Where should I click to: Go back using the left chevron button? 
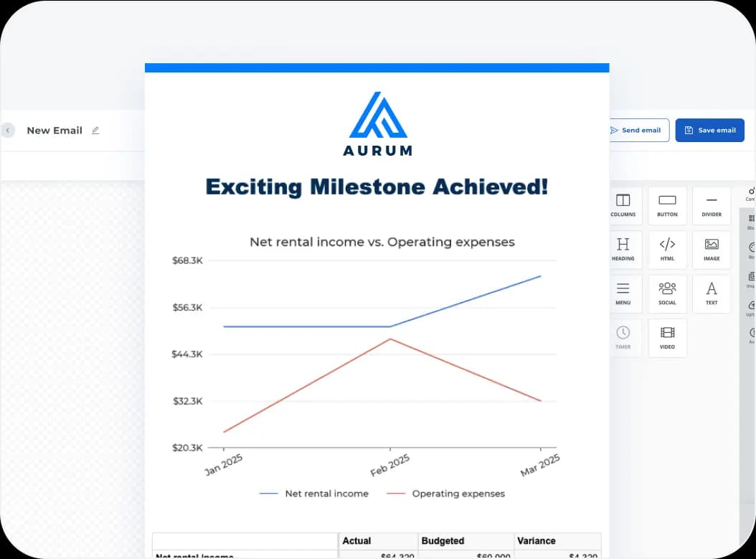(8, 131)
